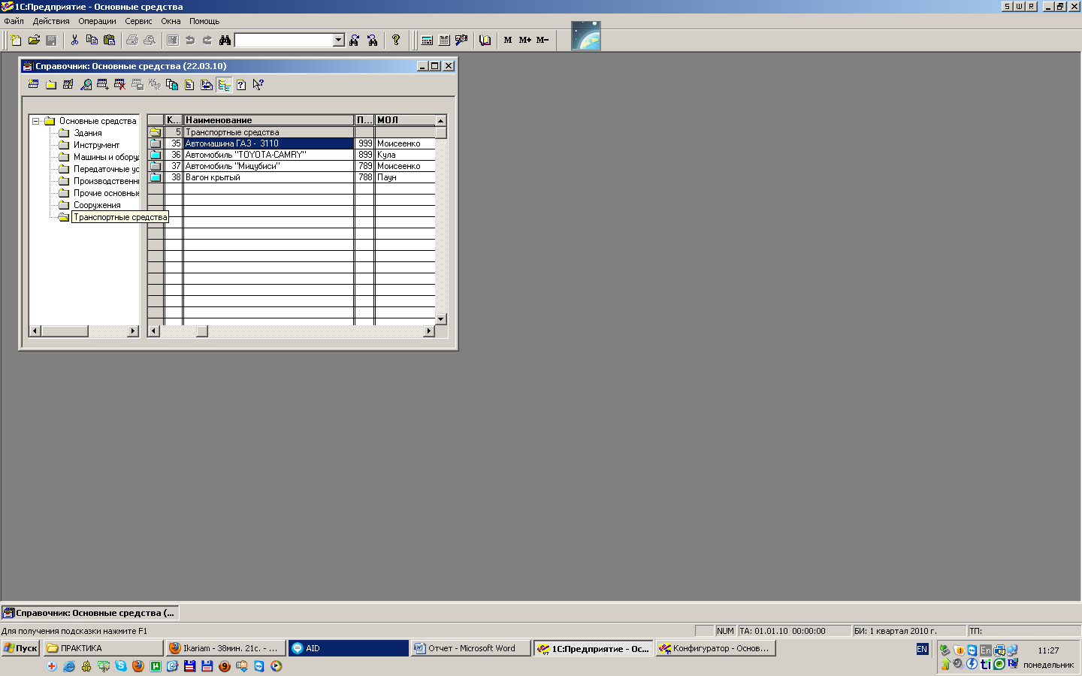Screen dimensions: 1082x676
Task: Click the New document toolbar icon
Action: pyautogui.click(x=16, y=40)
